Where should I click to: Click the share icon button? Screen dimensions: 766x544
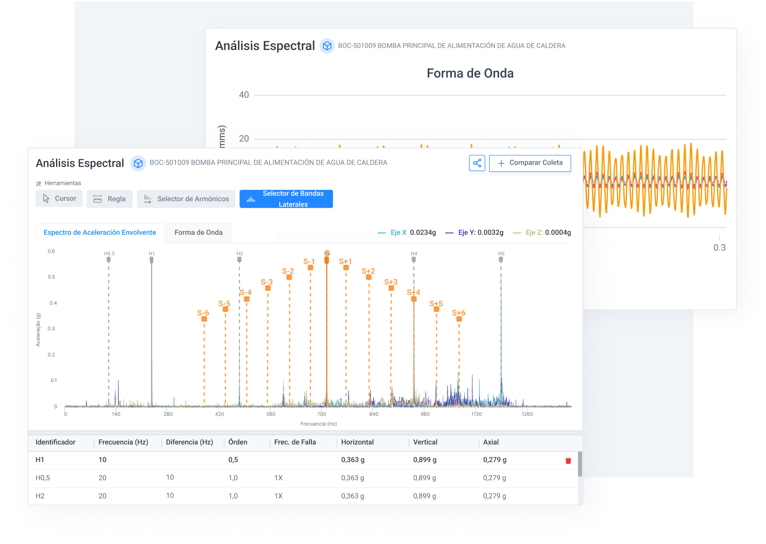477,163
